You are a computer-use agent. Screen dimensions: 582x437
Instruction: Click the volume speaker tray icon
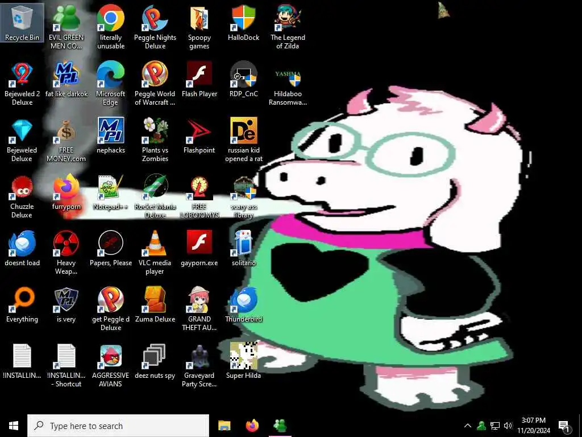pos(508,426)
